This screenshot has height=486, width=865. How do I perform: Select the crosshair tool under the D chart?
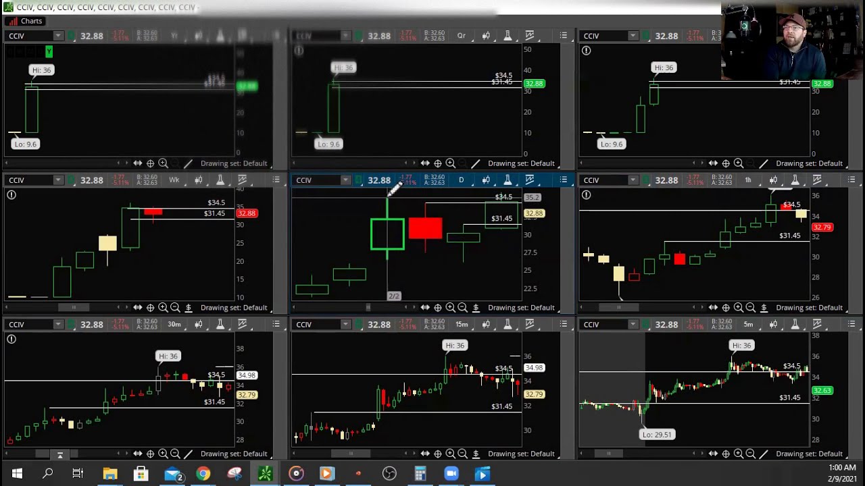tap(438, 308)
